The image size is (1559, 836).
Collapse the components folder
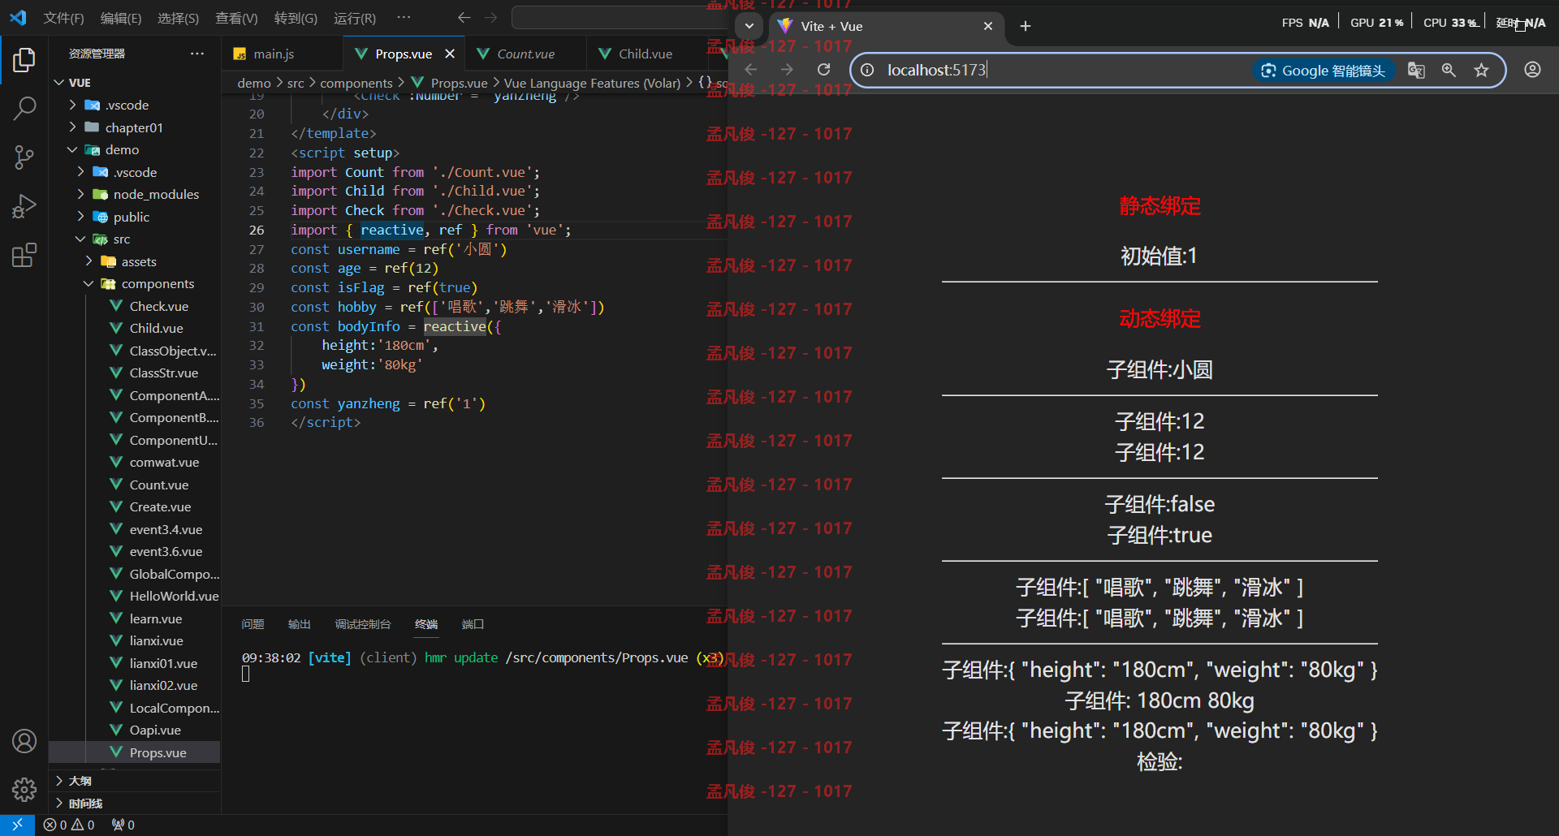tap(89, 283)
